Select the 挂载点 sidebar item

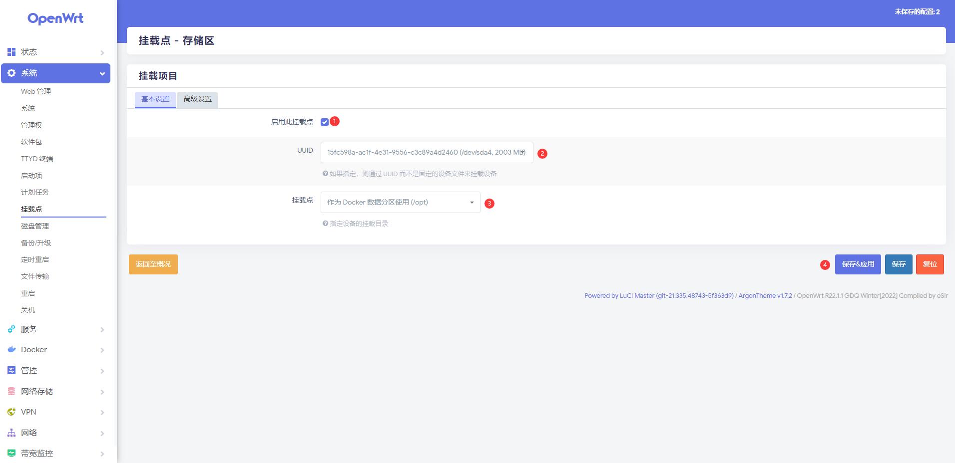point(31,209)
